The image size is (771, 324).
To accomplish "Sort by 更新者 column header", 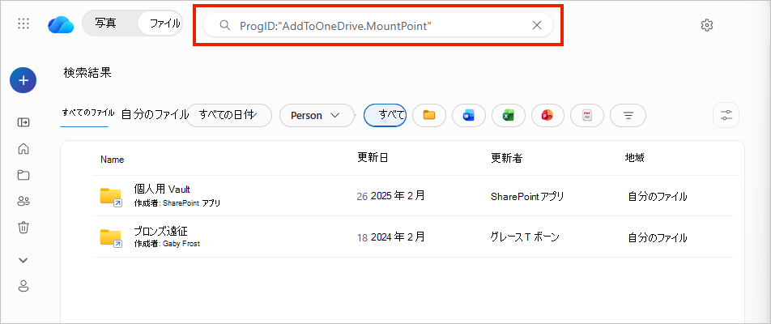I will [507, 158].
